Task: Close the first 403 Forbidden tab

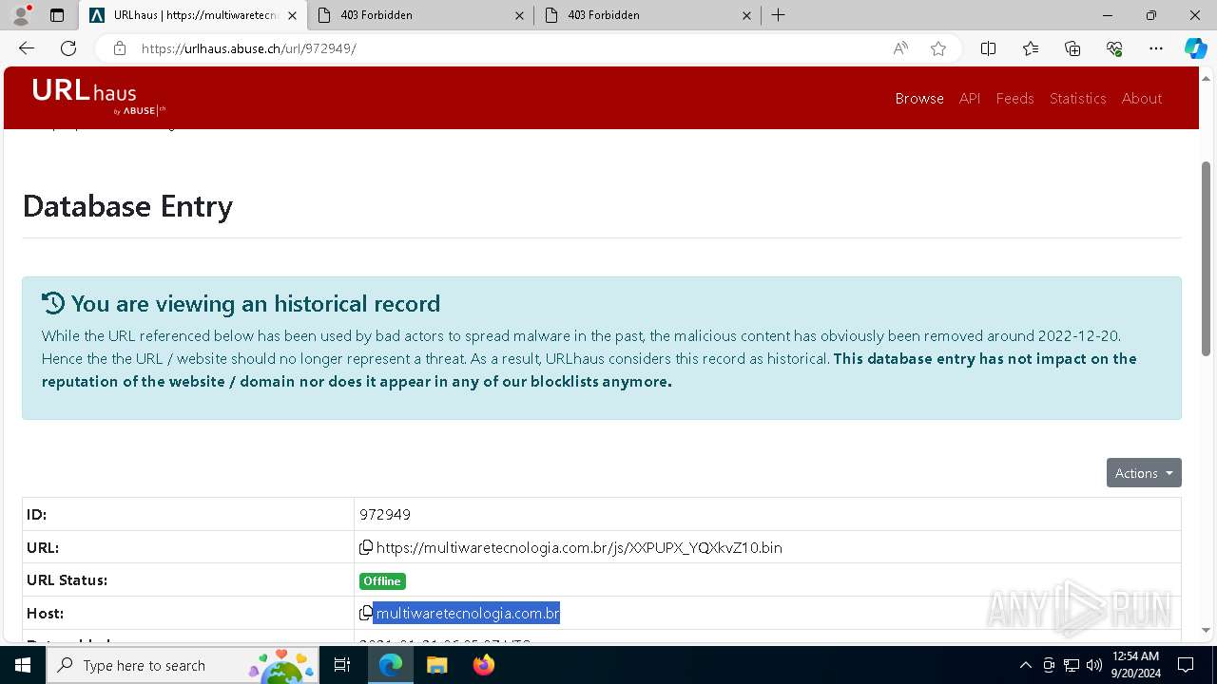Action: click(x=519, y=15)
